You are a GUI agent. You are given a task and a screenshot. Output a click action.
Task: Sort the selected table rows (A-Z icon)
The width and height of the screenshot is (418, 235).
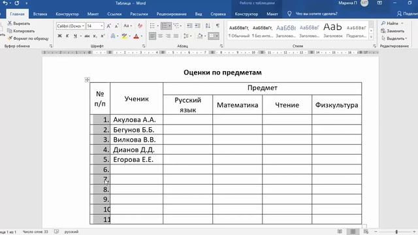point(208,26)
